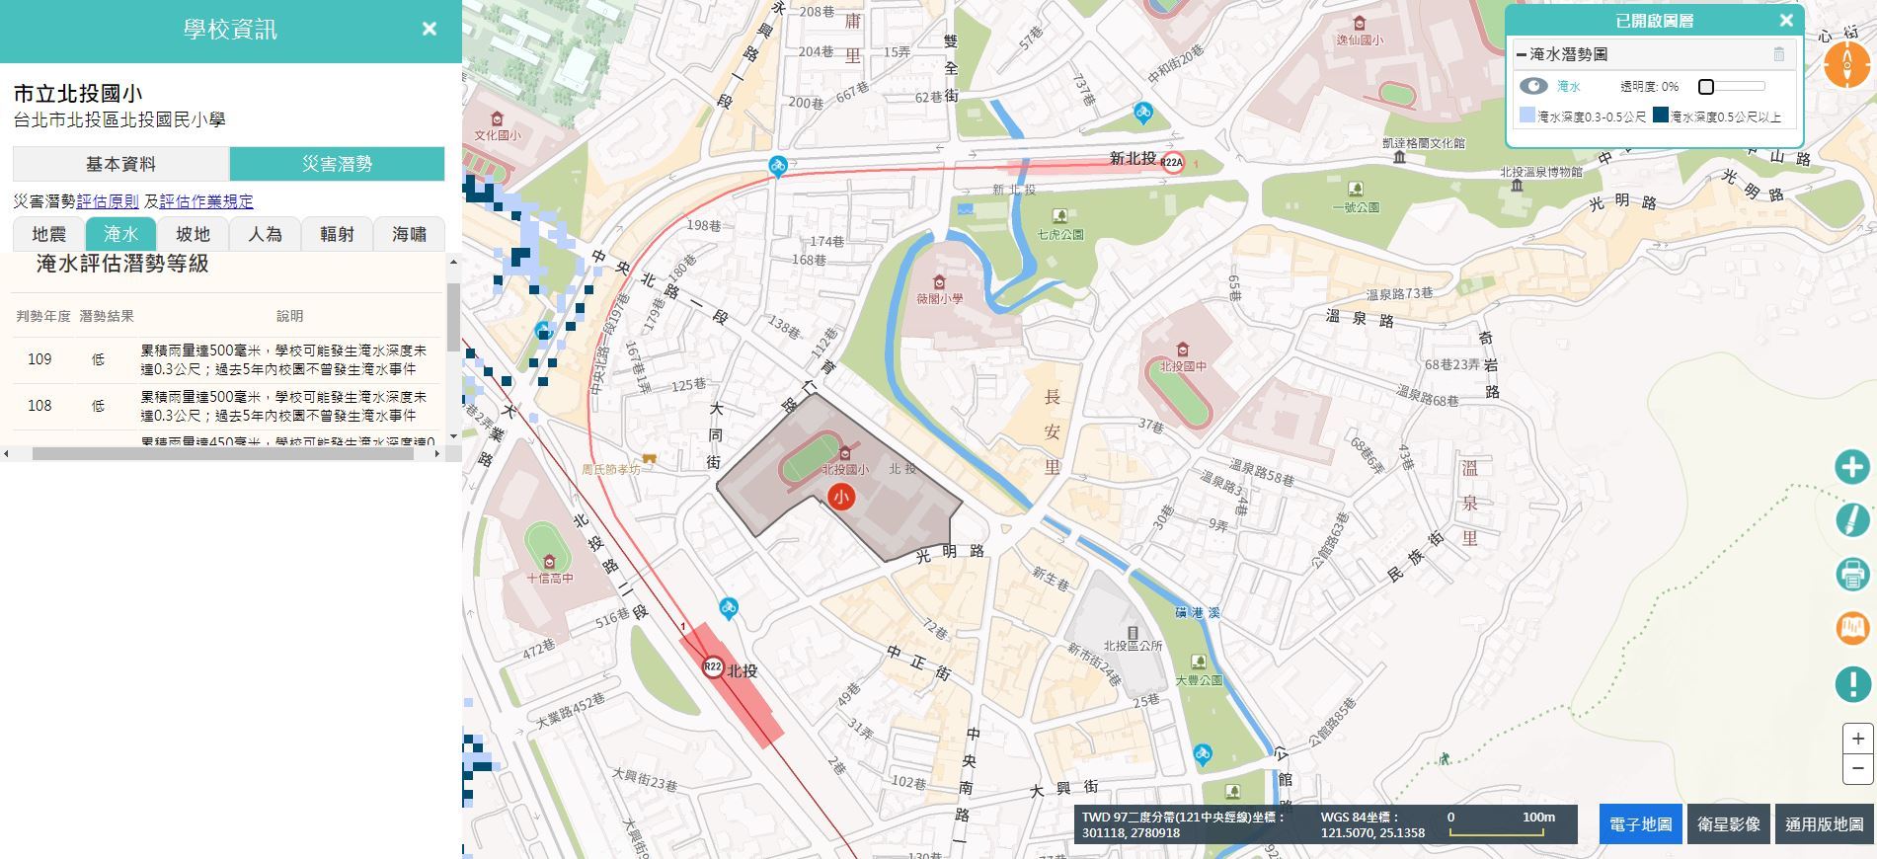Click the 北投區公所 building icon

point(1133,632)
